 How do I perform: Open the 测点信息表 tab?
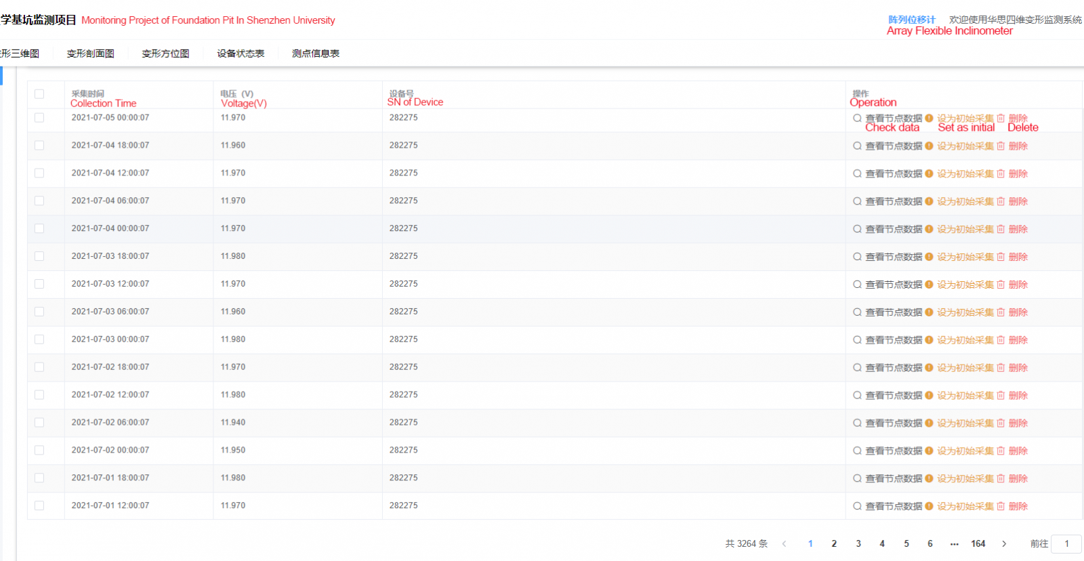316,54
